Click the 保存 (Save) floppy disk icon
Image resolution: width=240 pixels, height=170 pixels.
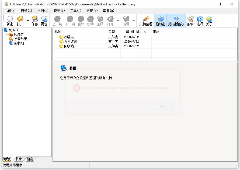[x=34, y=20]
